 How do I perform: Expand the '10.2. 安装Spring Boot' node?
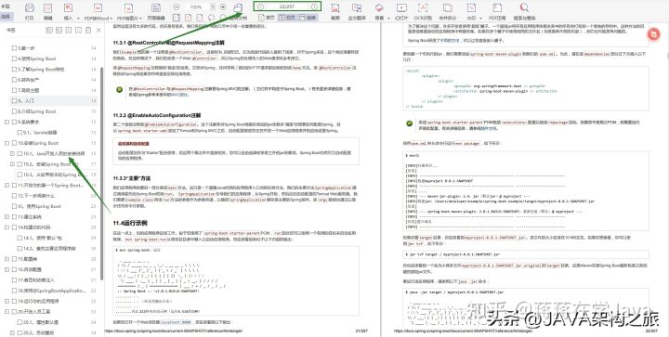point(12,164)
